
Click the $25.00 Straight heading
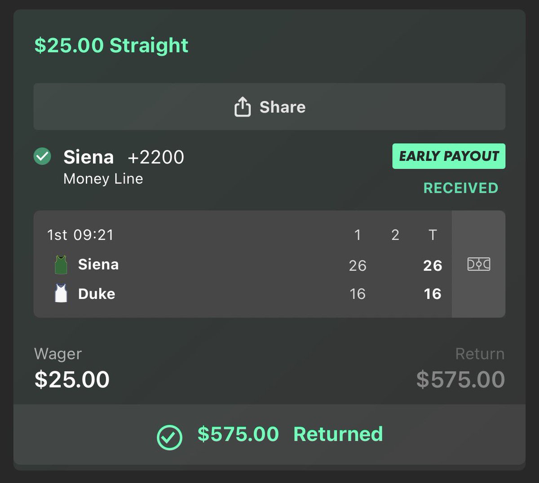(111, 45)
